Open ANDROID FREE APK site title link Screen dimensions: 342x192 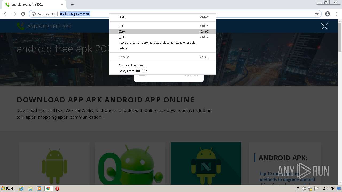[49, 26]
